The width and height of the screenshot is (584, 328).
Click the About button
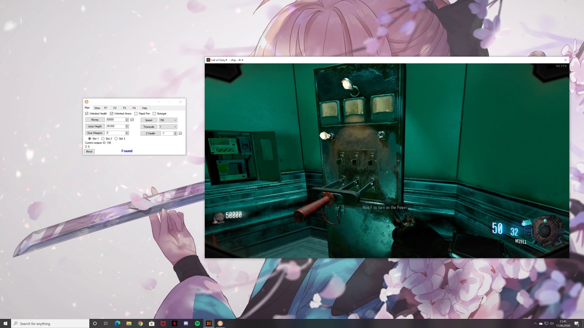[89, 151]
